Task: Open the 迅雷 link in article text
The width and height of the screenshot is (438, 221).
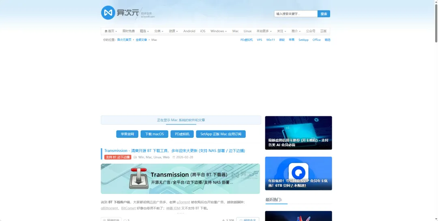Action: 152,202
